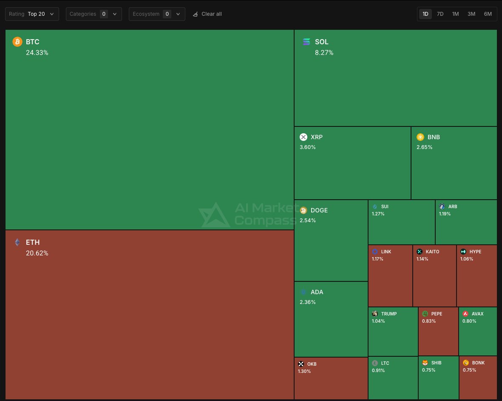The width and height of the screenshot is (502, 401).
Task: Click the SHIB ticker label
Action: 437,363
